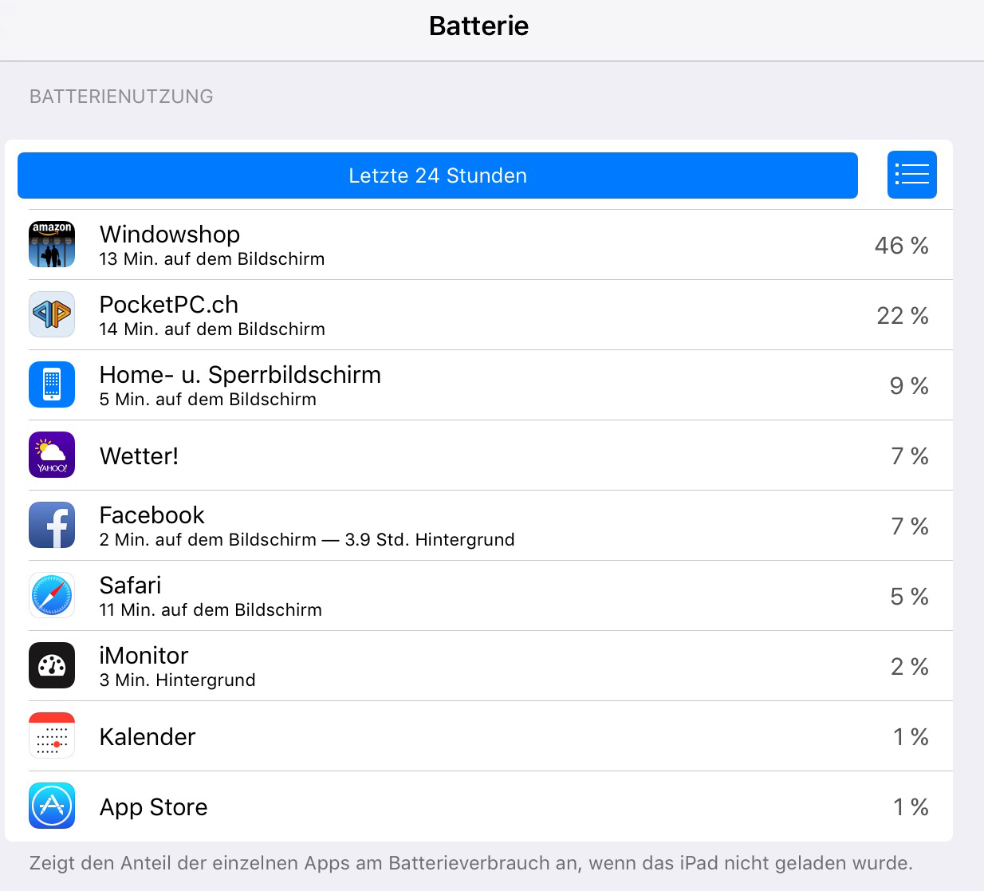Tap the Kalender app icon
The height and width of the screenshot is (891, 984).
[52, 735]
